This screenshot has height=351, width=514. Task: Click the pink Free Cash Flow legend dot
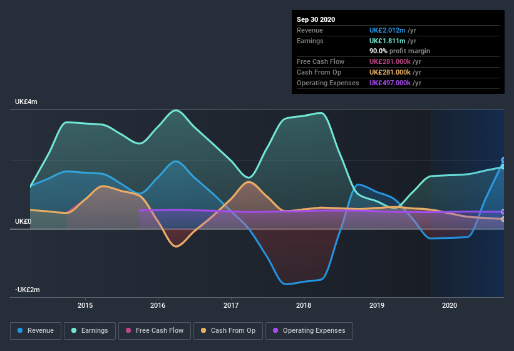[x=128, y=330]
